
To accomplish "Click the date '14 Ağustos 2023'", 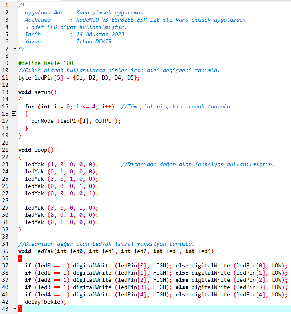I will pos(100,34).
